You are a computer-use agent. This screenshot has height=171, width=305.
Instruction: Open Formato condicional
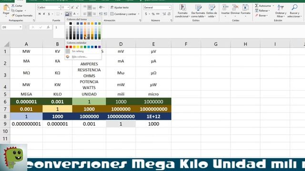182,11
